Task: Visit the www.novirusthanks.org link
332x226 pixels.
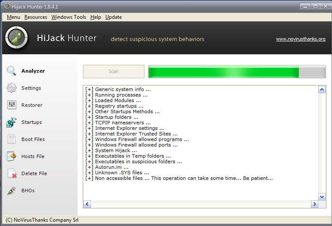Action: click(301, 39)
